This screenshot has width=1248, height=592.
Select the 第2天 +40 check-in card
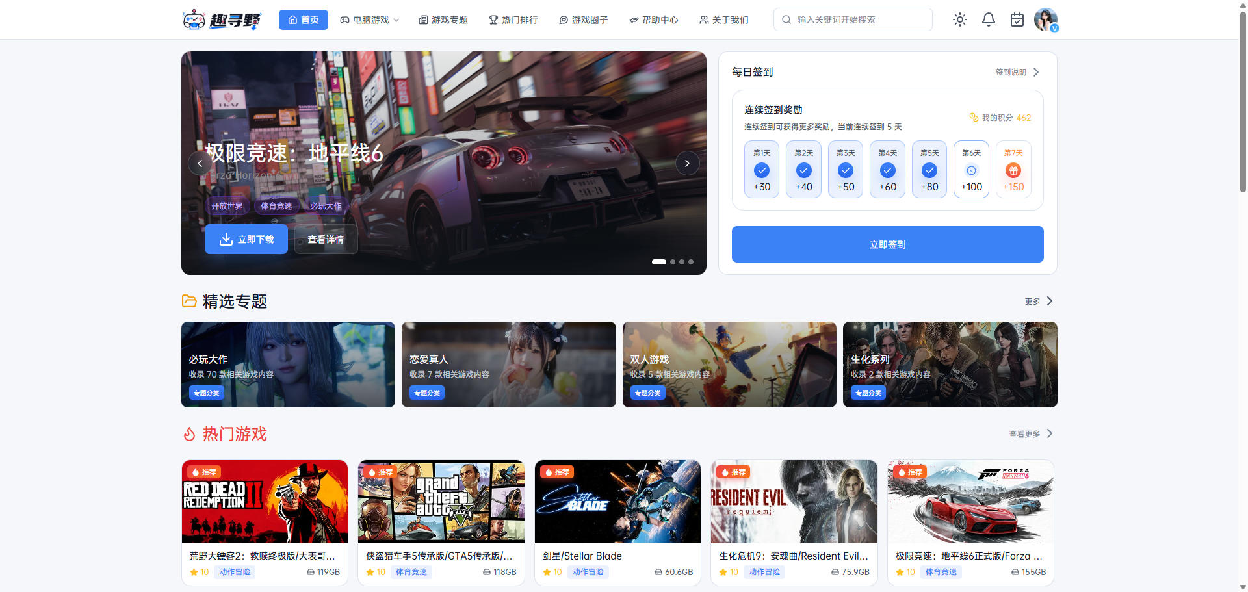pyautogui.click(x=804, y=169)
